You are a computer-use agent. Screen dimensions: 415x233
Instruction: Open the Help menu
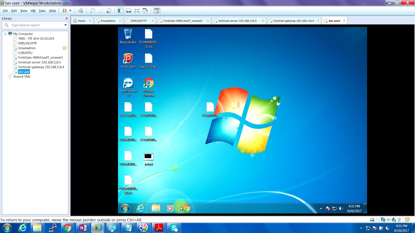coord(53,11)
